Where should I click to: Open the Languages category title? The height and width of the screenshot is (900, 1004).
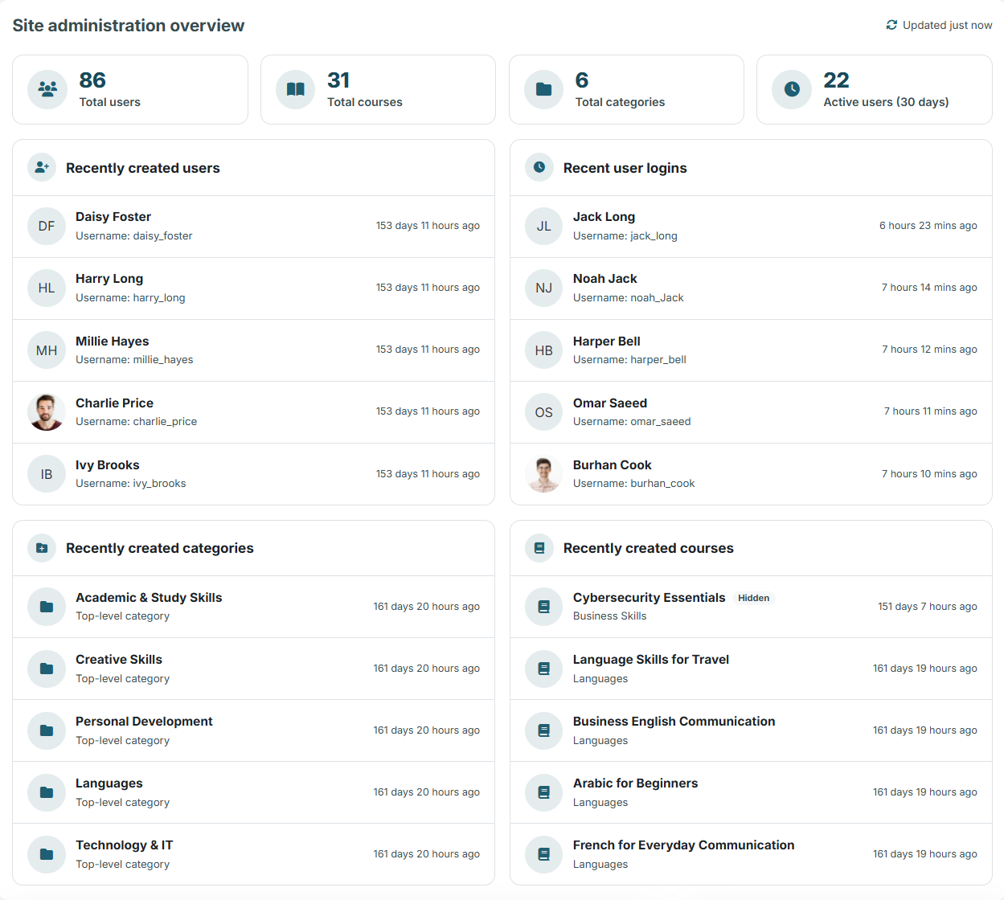point(109,783)
